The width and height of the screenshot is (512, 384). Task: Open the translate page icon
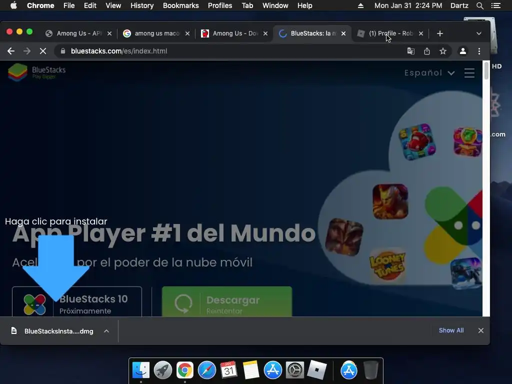[411, 51]
